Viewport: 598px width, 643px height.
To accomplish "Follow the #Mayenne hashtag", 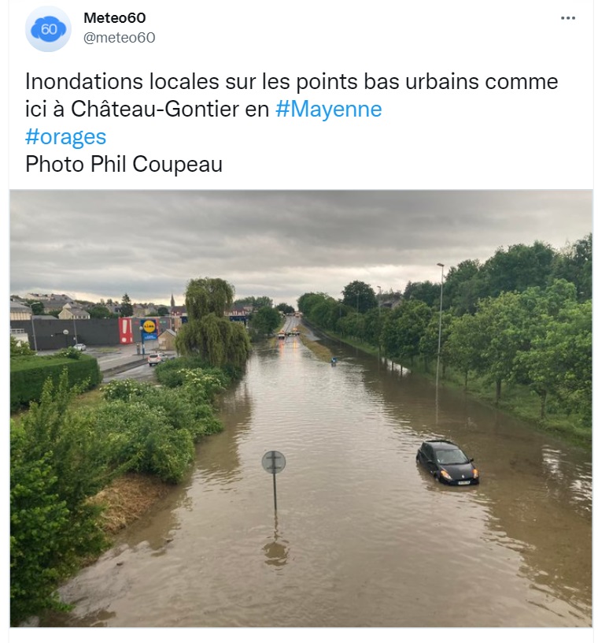I will click(328, 109).
